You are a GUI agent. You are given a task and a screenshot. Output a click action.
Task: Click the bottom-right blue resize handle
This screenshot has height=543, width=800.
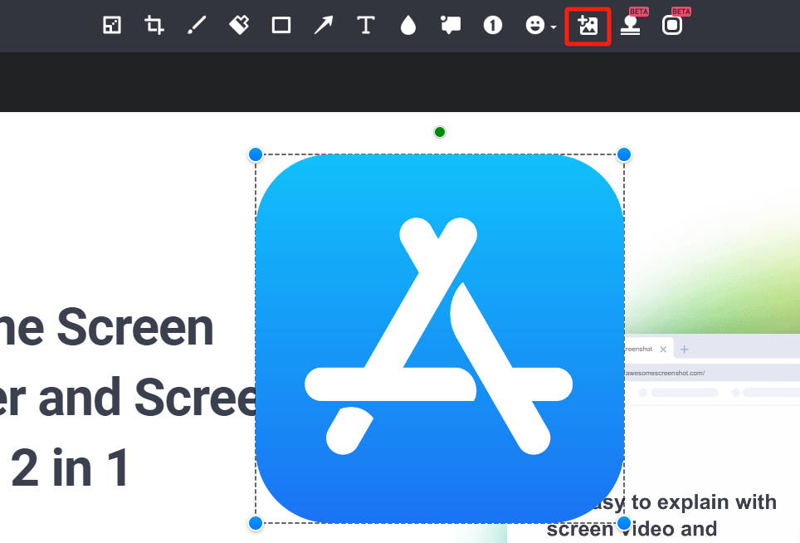[623, 523]
